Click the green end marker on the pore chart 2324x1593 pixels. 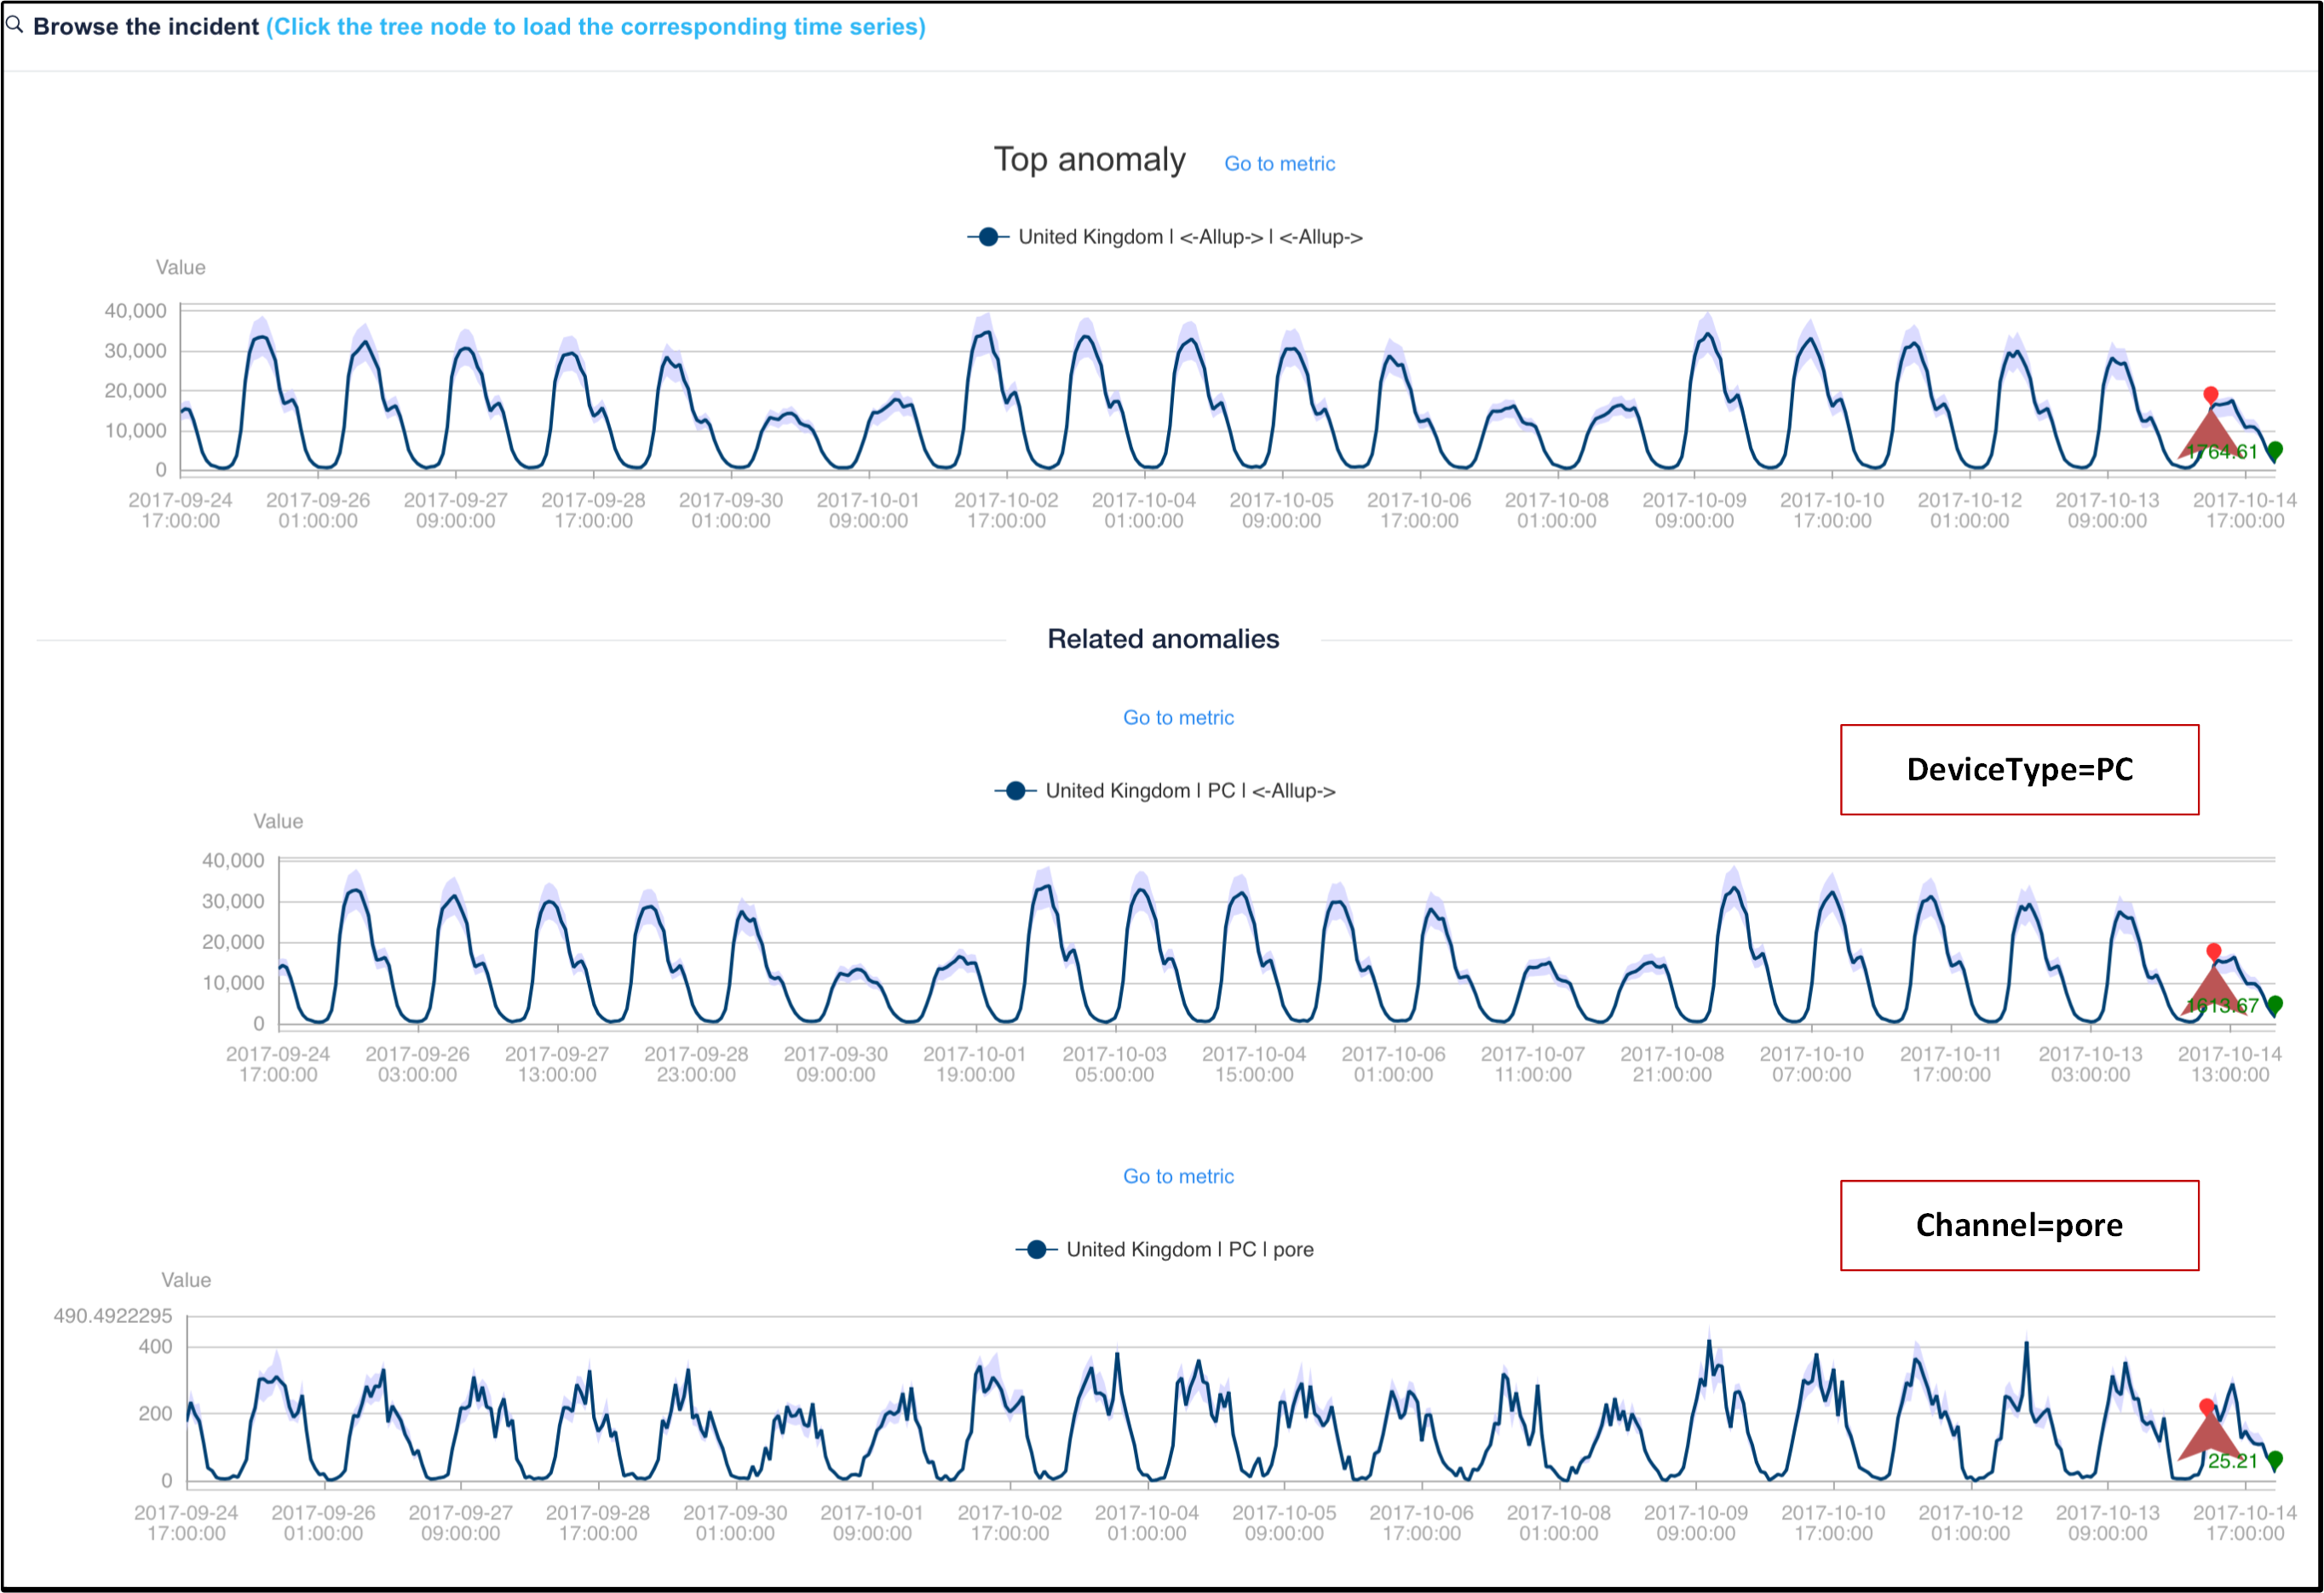click(2275, 1460)
